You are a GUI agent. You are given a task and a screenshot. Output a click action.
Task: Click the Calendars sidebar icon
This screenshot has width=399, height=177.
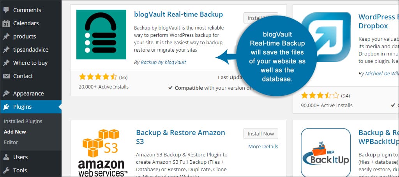6,23
